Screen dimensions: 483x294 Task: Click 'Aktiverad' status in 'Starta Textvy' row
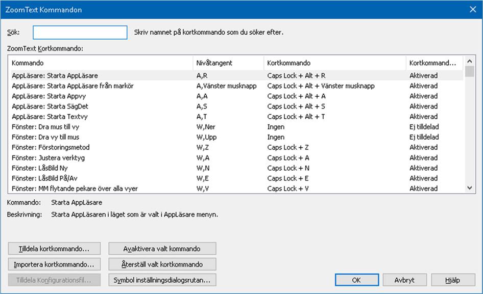tap(424, 117)
